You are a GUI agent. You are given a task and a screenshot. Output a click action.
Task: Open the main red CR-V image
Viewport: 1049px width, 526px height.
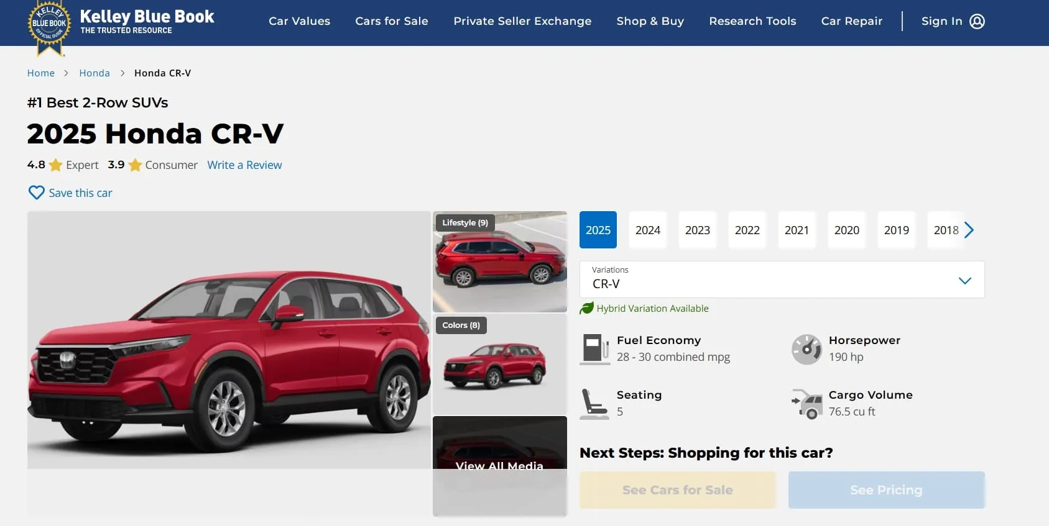[x=229, y=340]
